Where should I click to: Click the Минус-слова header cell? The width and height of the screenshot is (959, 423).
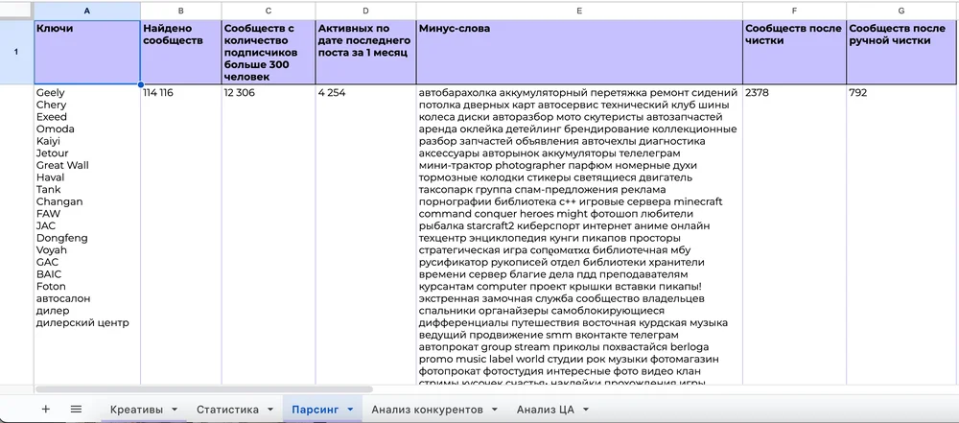click(x=579, y=52)
